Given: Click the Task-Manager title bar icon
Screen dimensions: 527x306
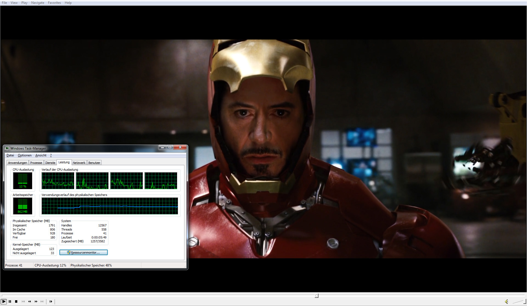Looking at the screenshot, I should pyautogui.click(x=7, y=148).
